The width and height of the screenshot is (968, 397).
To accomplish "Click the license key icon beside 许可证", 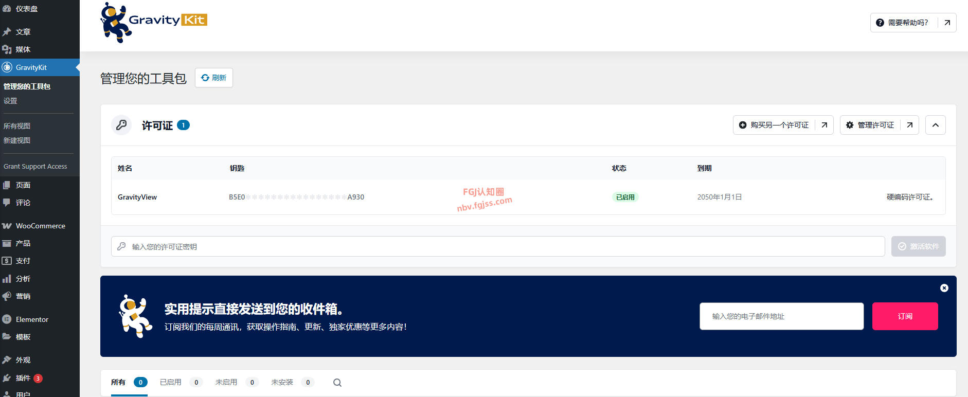I will click(x=121, y=125).
